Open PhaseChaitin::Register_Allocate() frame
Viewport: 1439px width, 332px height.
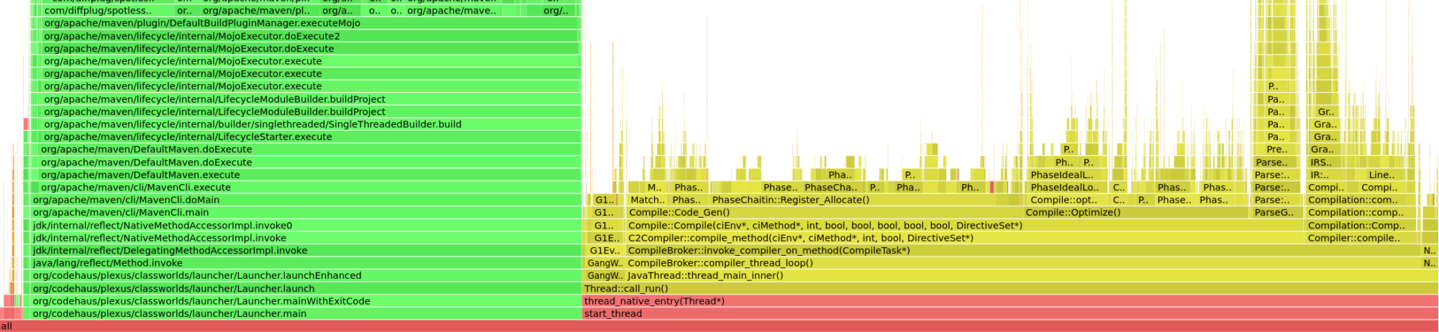[x=866, y=200]
